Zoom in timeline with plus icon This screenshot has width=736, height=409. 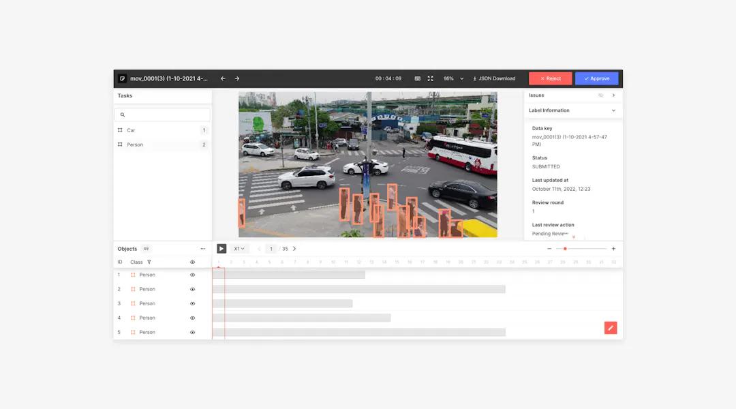[x=613, y=249]
